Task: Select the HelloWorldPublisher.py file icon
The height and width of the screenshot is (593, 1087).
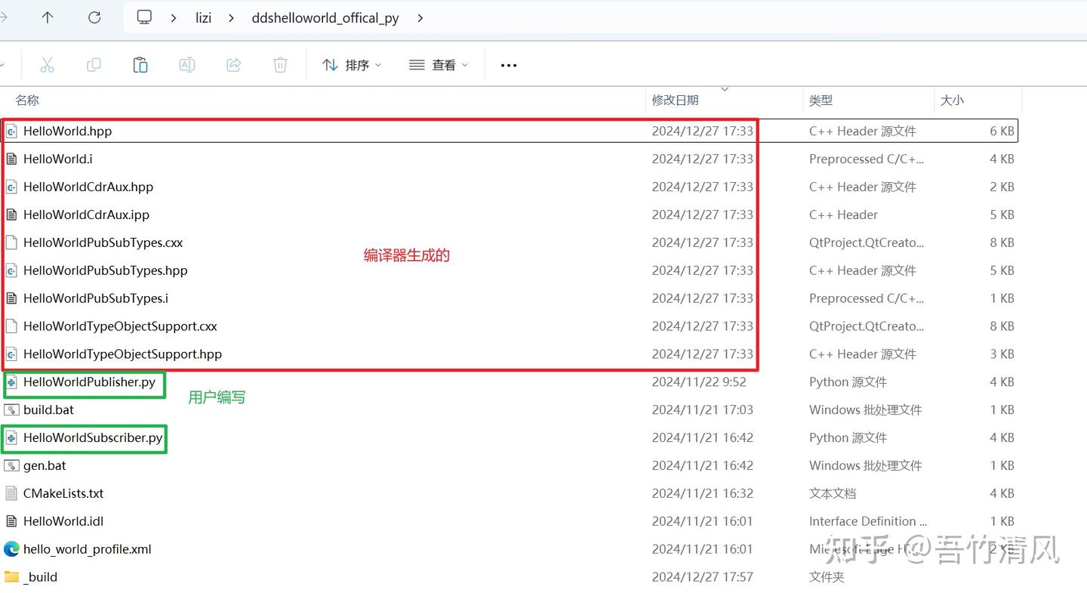Action: [x=11, y=382]
